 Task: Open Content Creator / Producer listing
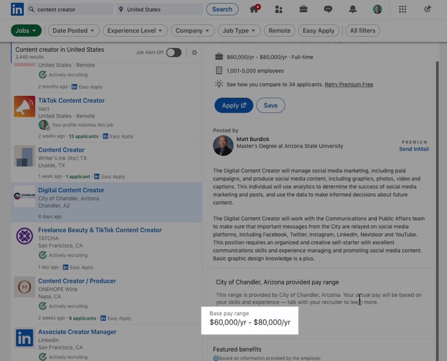pos(77,281)
